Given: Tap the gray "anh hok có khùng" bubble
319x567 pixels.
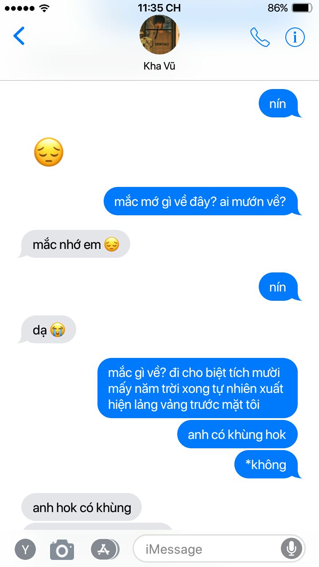Looking at the screenshot, I should pyautogui.click(x=82, y=507).
